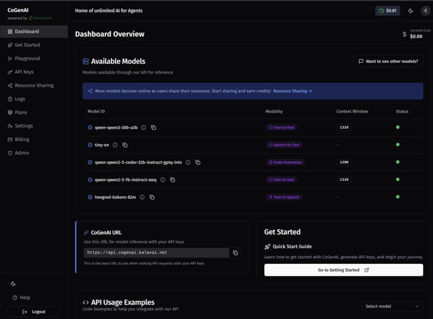Show info for tiny-en model
The image size is (433, 319).
click(115, 145)
